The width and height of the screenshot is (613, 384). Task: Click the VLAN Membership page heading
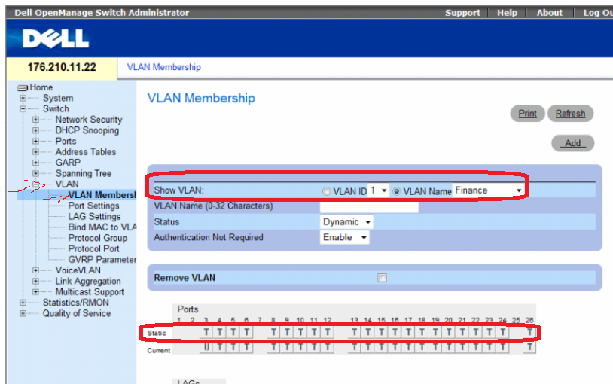[x=201, y=98]
